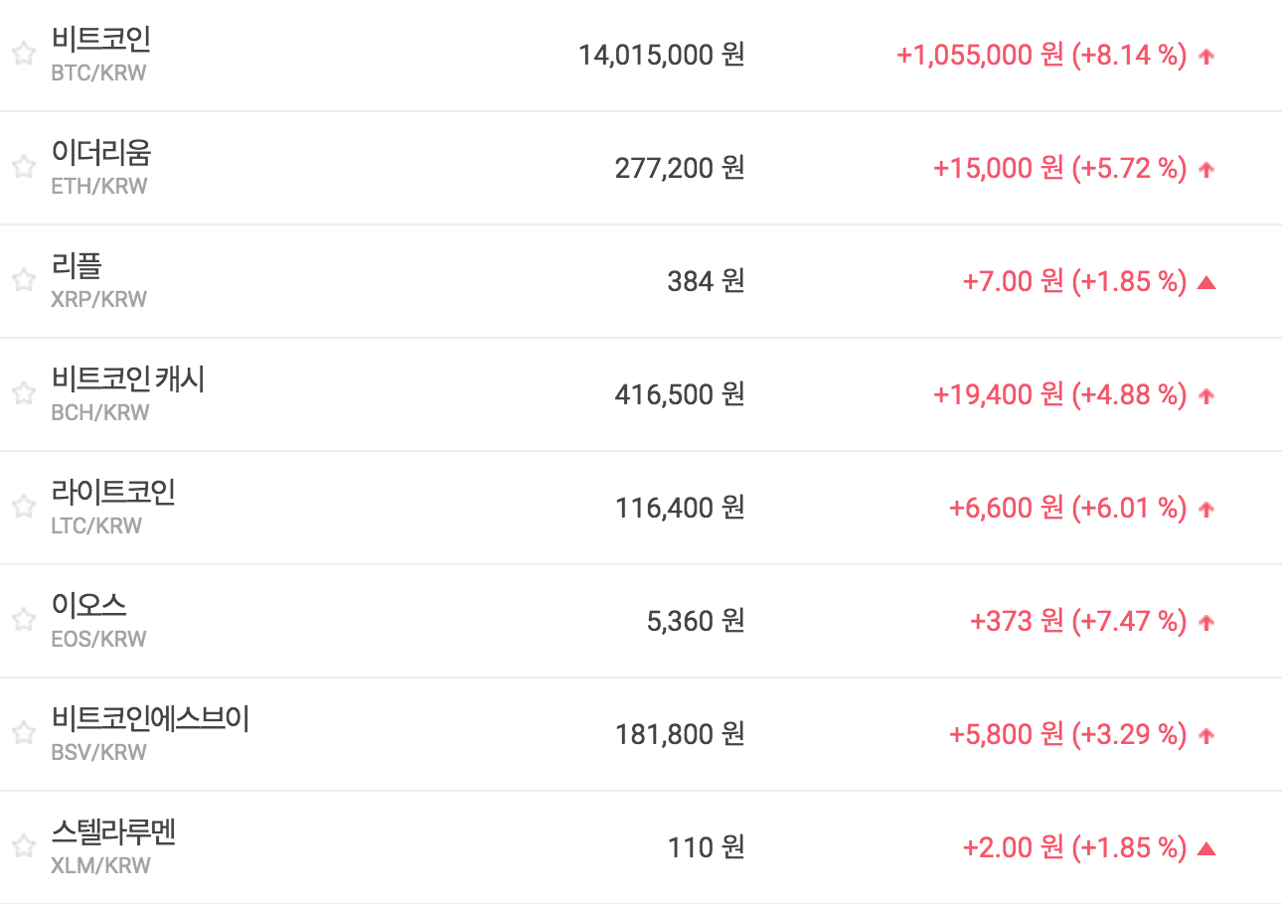Click the star next to EOS
This screenshot has width=1282, height=904.
coord(24,620)
